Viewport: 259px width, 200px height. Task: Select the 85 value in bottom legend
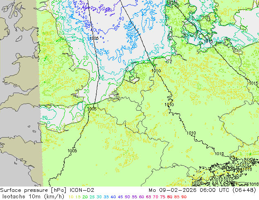click(x=177, y=197)
